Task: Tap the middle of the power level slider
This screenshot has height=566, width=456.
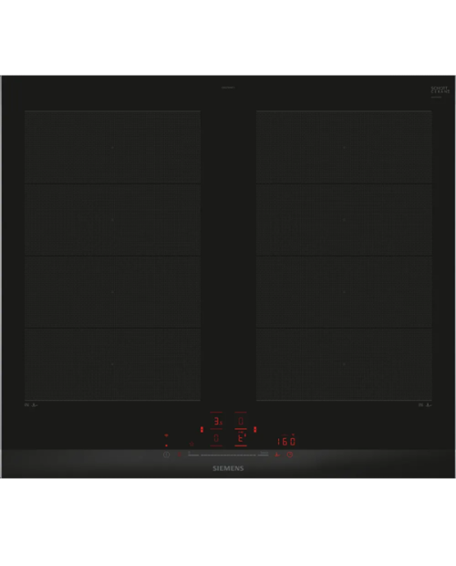Action: [228, 456]
